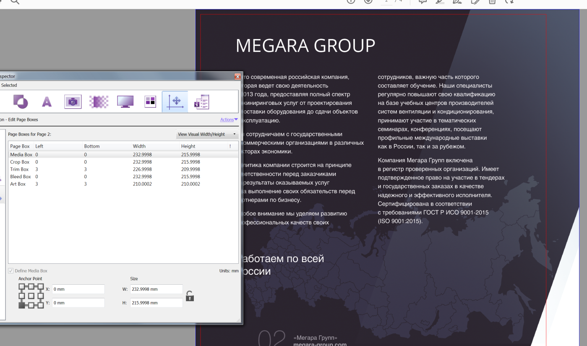Click the (ISO 9001:2015). text line
Viewport: 587px width, 346px height.
[x=400, y=221]
